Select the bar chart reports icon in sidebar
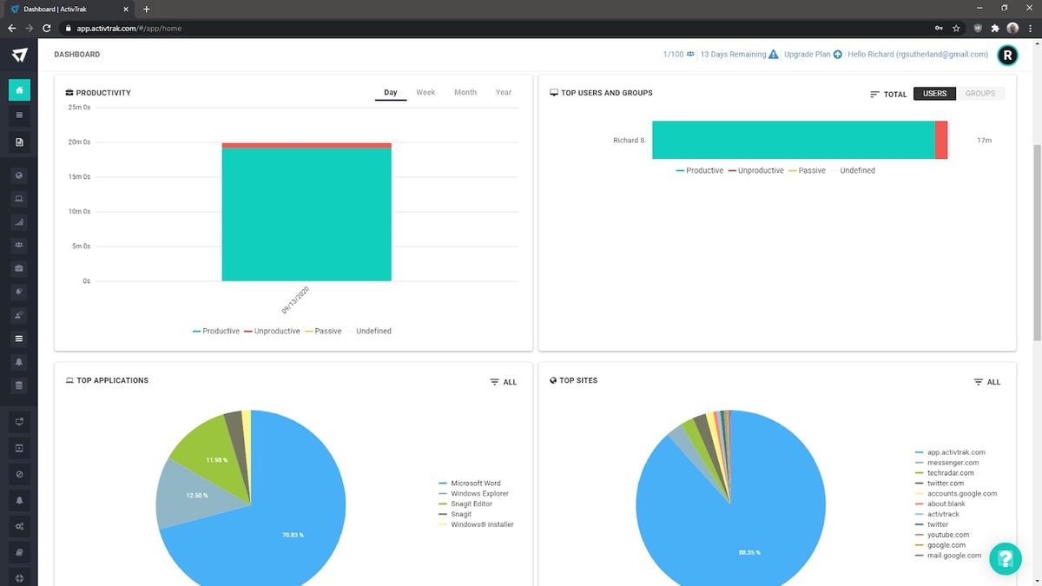This screenshot has height=586, width=1042. point(19,221)
